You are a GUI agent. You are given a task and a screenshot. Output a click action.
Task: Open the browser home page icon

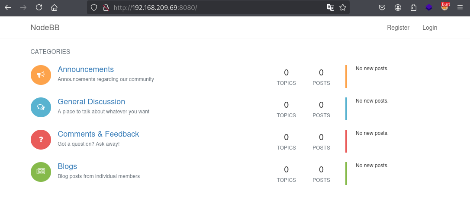pyautogui.click(x=54, y=7)
